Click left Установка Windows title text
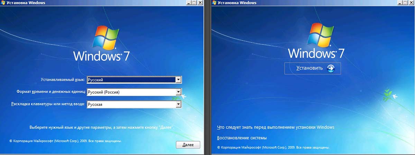 tap(26, 3)
